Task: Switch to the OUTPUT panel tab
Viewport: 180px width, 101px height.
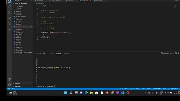Action: pos(50,53)
